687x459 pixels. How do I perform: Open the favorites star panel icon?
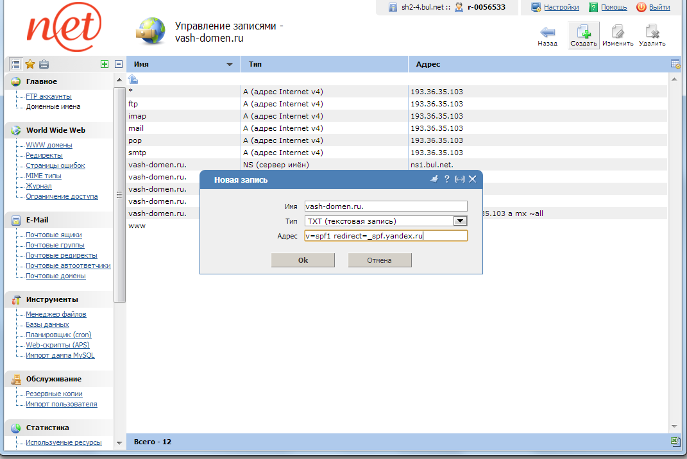(30, 64)
